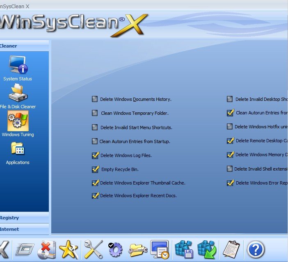Screen dimensions: 288x262
Task: Uncheck Delete Windows Explorer Thumbnail Cache
Action: tap(95, 183)
